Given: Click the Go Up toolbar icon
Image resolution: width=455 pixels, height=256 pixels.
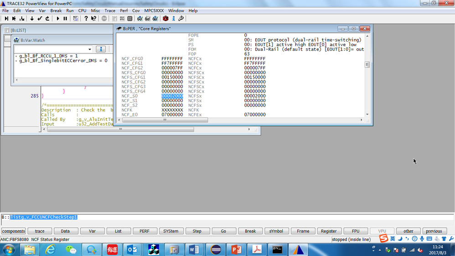Looking at the screenshot, I should point(47,19).
